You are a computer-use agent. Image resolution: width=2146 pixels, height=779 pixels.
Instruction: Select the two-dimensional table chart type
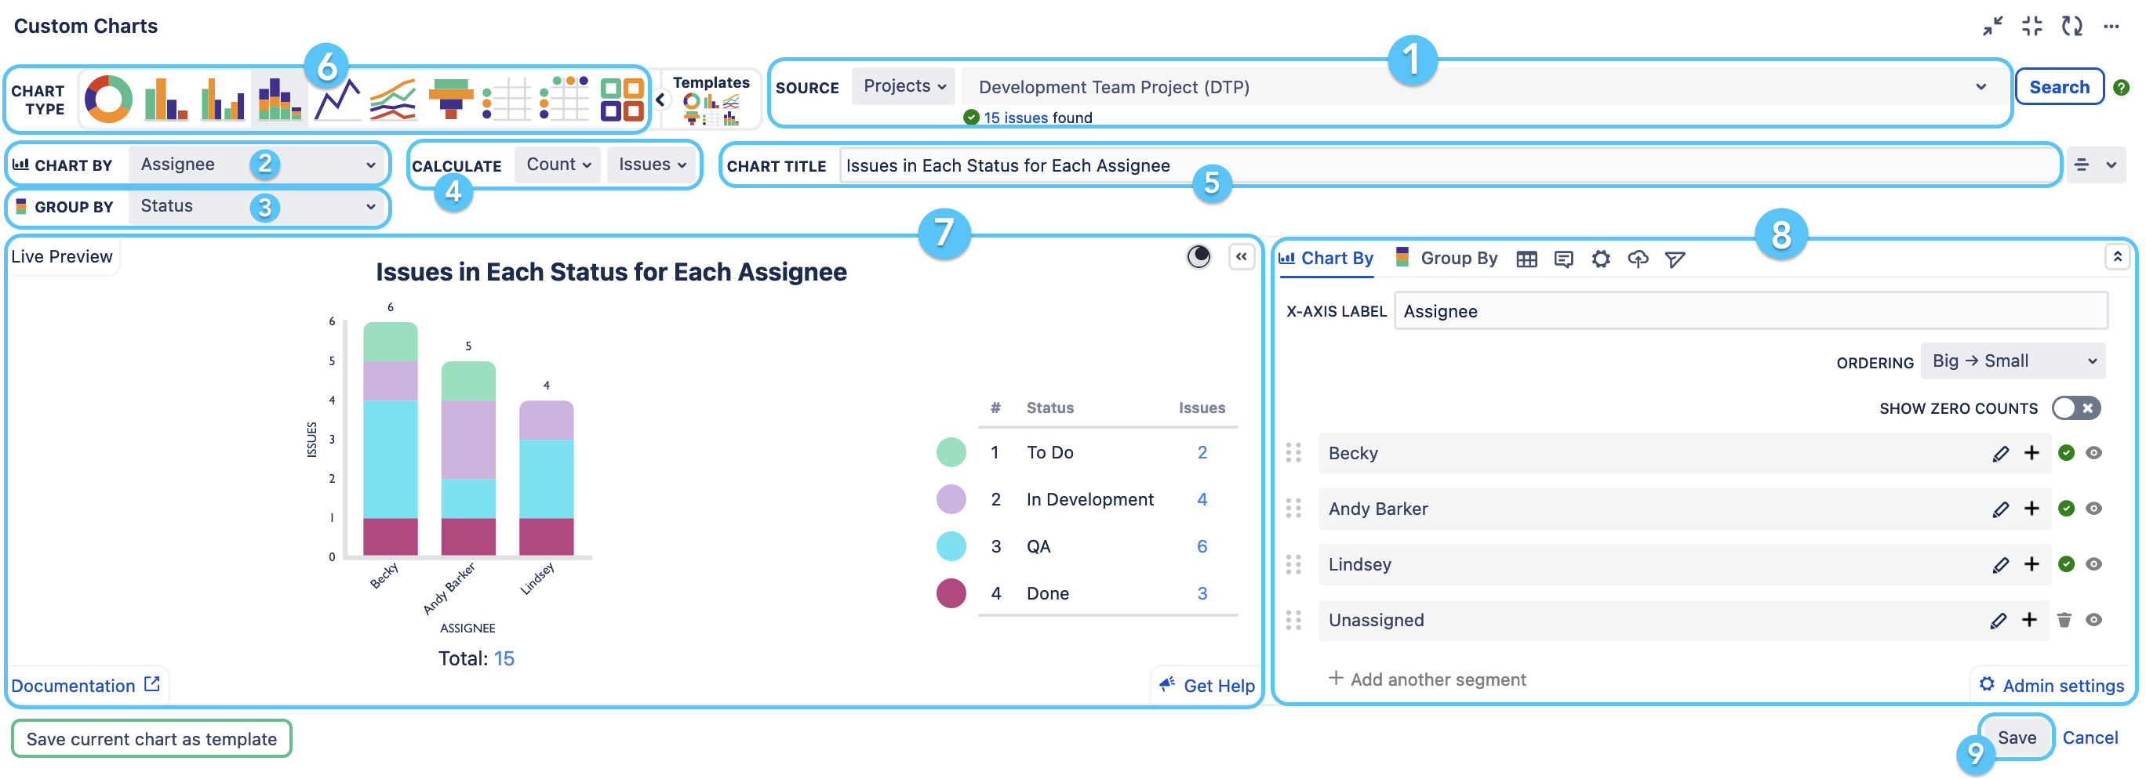pyautogui.click(x=564, y=99)
